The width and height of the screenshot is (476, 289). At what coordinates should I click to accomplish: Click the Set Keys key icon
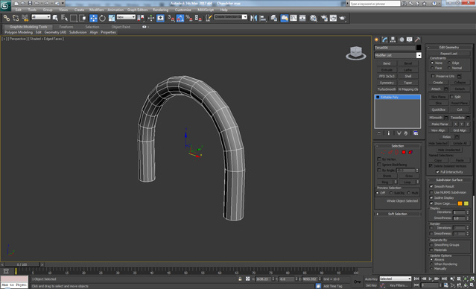point(358,282)
